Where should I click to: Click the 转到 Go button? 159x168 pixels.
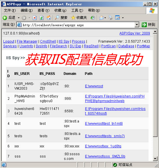click(148, 25)
